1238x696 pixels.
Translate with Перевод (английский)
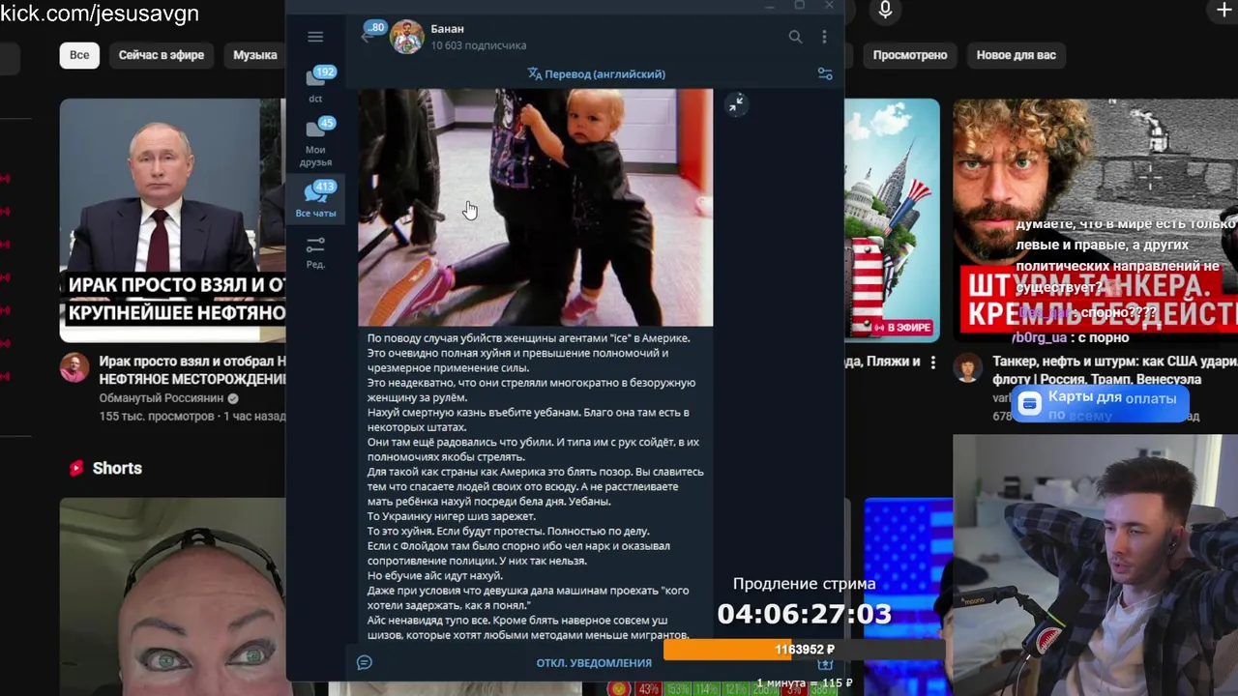coord(597,73)
